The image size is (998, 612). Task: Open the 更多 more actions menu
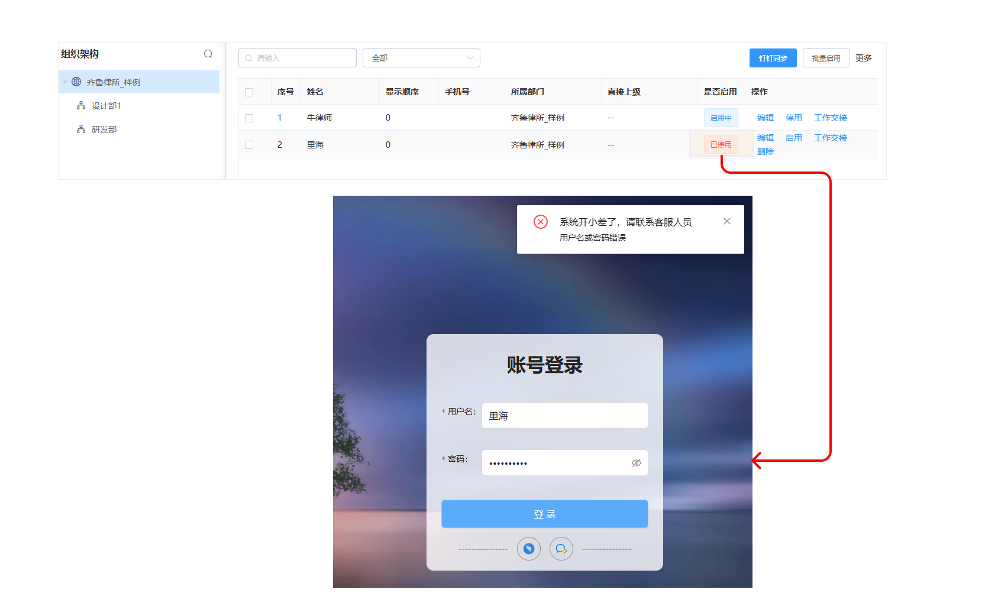click(863, 58)
